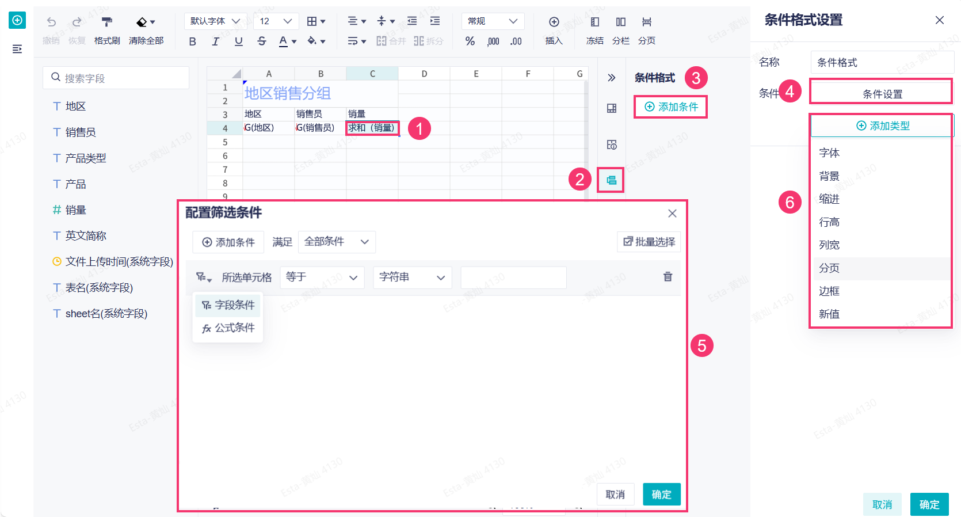Click the 搜索字段 search box
The width and height of the screenshot is (961, 517).
coord(116,78)
